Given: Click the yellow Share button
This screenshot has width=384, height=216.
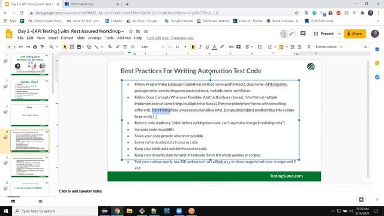Looking at the screenshot, I should tap(355, 34).
